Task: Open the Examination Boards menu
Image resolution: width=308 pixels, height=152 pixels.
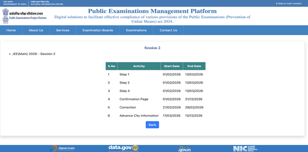Action: pos(98,30)
